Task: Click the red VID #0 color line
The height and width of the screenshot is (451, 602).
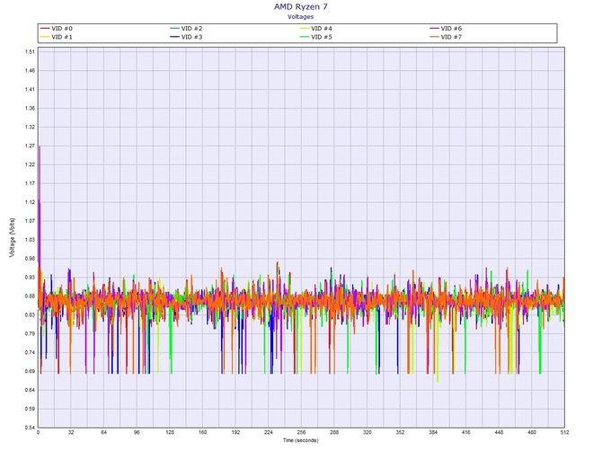Action: pos(45,29)
